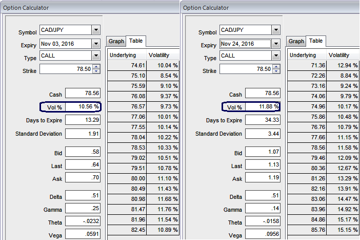Viewport: 360px width, 240px height.
Task: Switch to the Graph tab in the Nov 03 calculator
Action: point(116,41)
